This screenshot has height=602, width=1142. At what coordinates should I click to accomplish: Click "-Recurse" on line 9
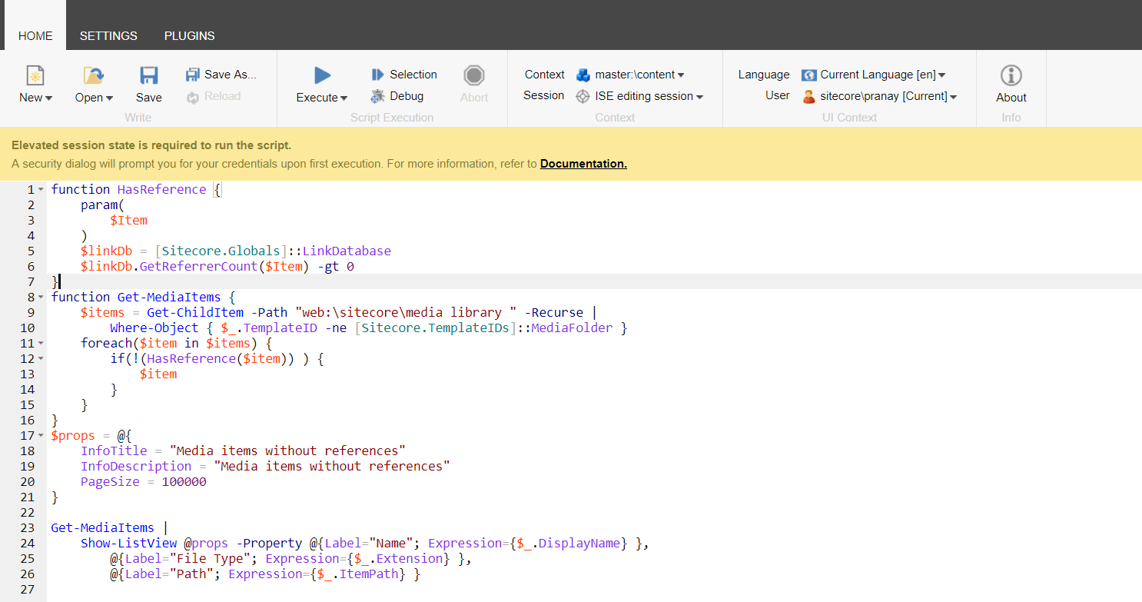554,312
